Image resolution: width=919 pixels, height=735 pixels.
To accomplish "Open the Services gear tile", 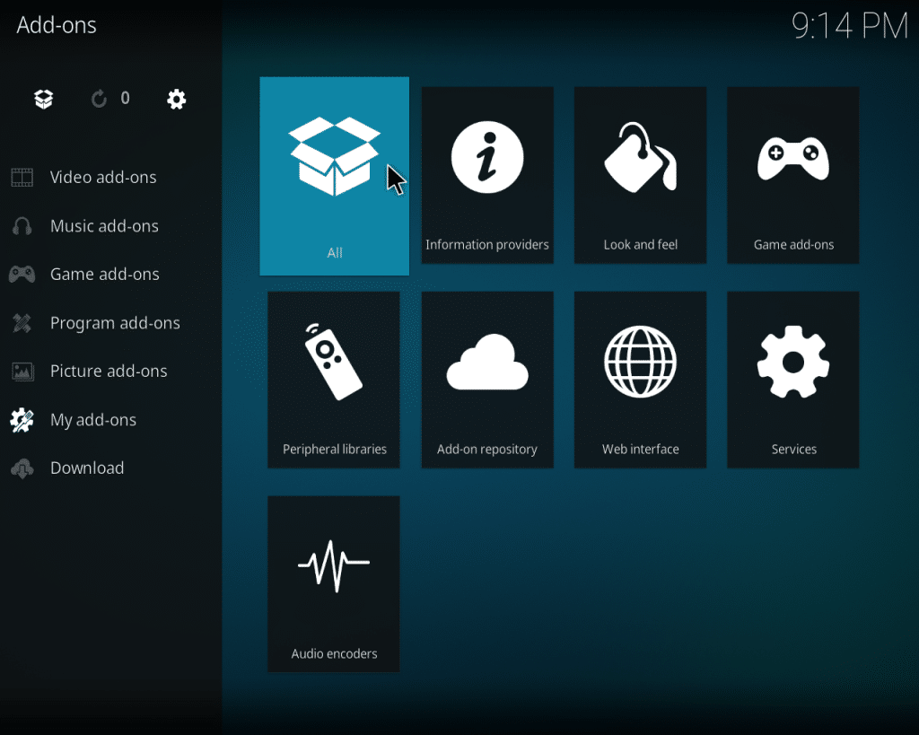I will pos(792,379).
